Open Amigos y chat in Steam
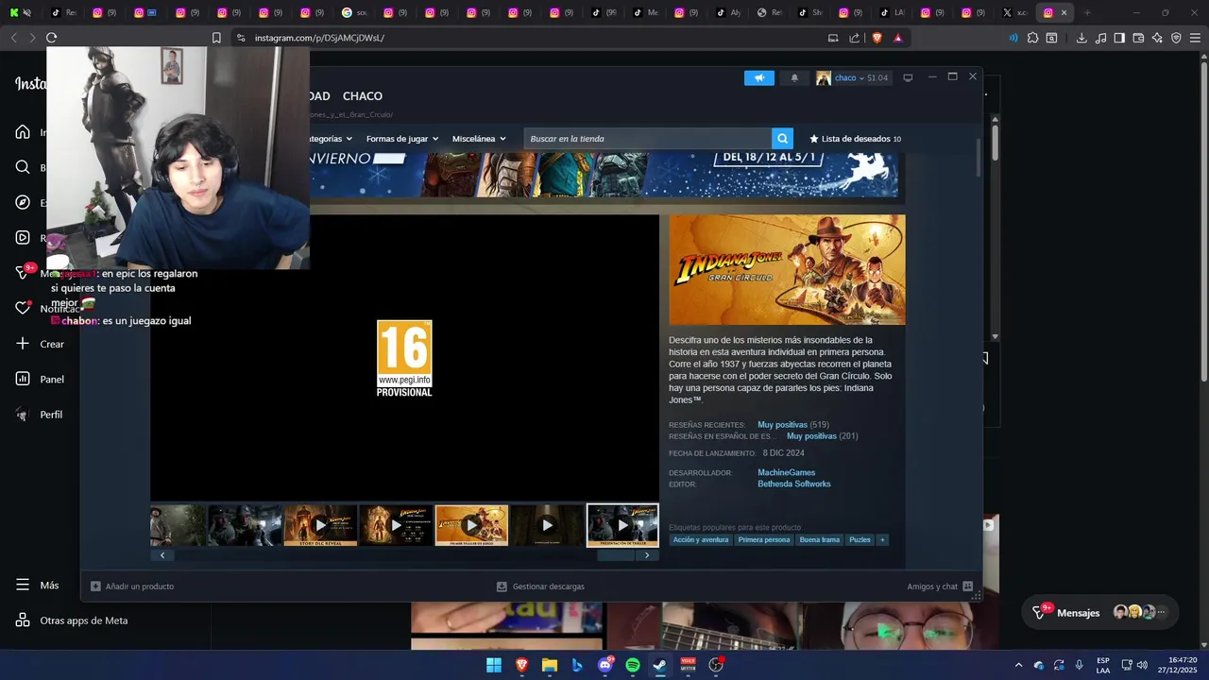Screen dimensions: 1209x680 940,586
